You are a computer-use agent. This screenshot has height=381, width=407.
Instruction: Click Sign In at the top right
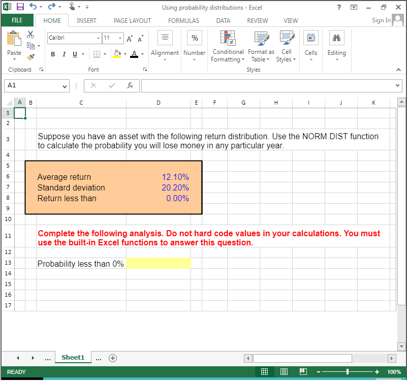381,20
